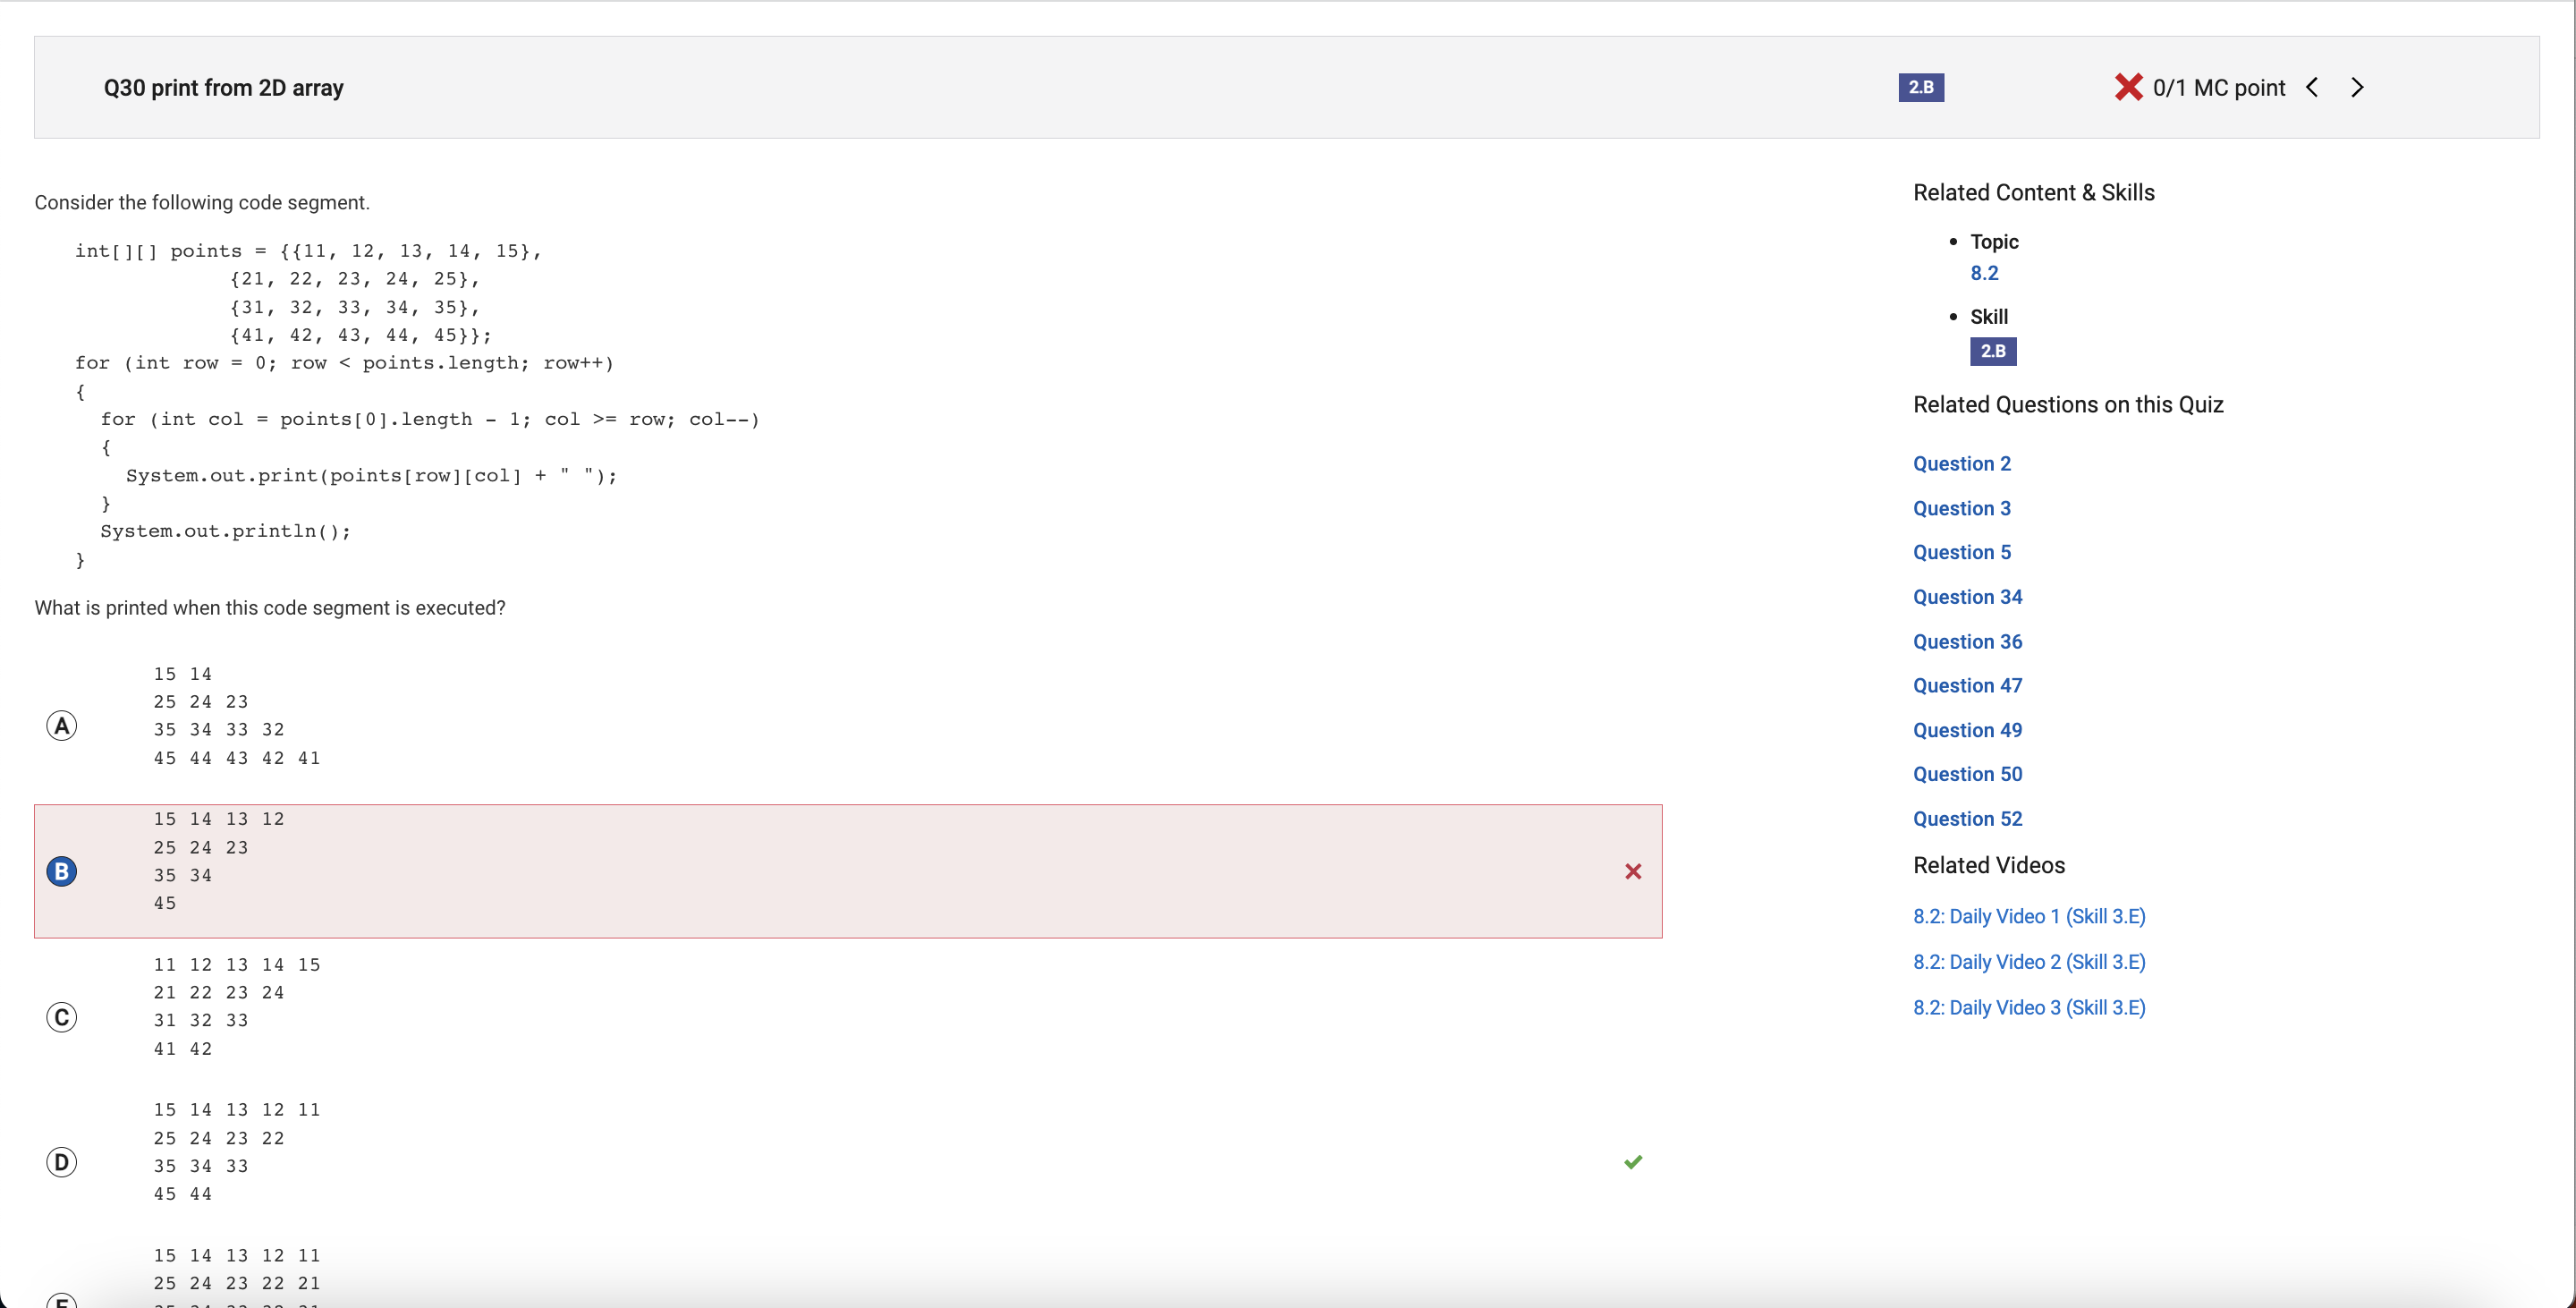
Task: Click the Related Videos heading
Action: click(x=1988, y=865)
